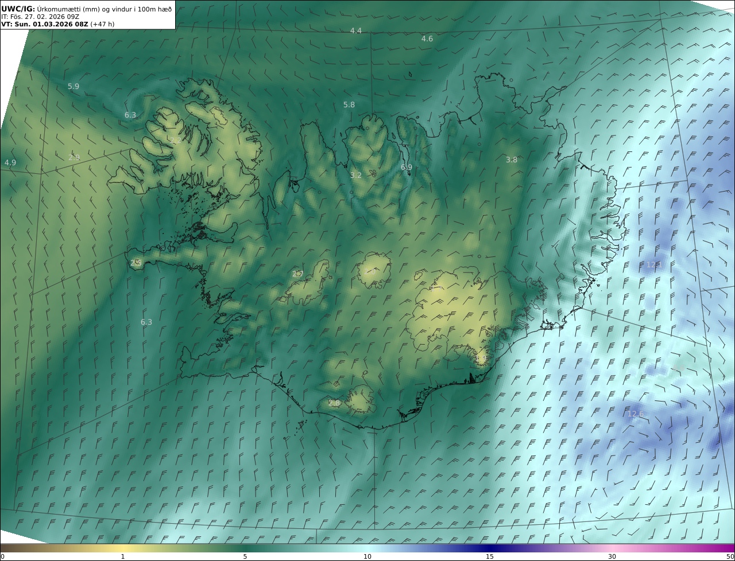Click the 2.7 value label on the map
Image resolution: width=735 pixels, height=561 pixels.
tap(297, 274)
